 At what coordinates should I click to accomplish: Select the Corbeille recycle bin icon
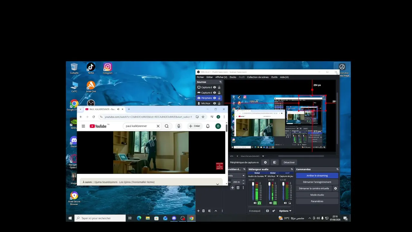pyautogui.click(x=74, y=68)
